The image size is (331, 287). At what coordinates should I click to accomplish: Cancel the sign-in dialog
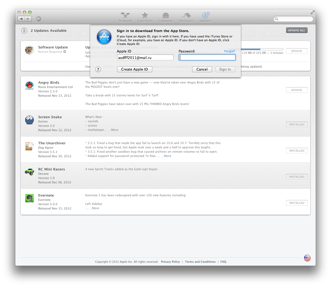(202, 69)
